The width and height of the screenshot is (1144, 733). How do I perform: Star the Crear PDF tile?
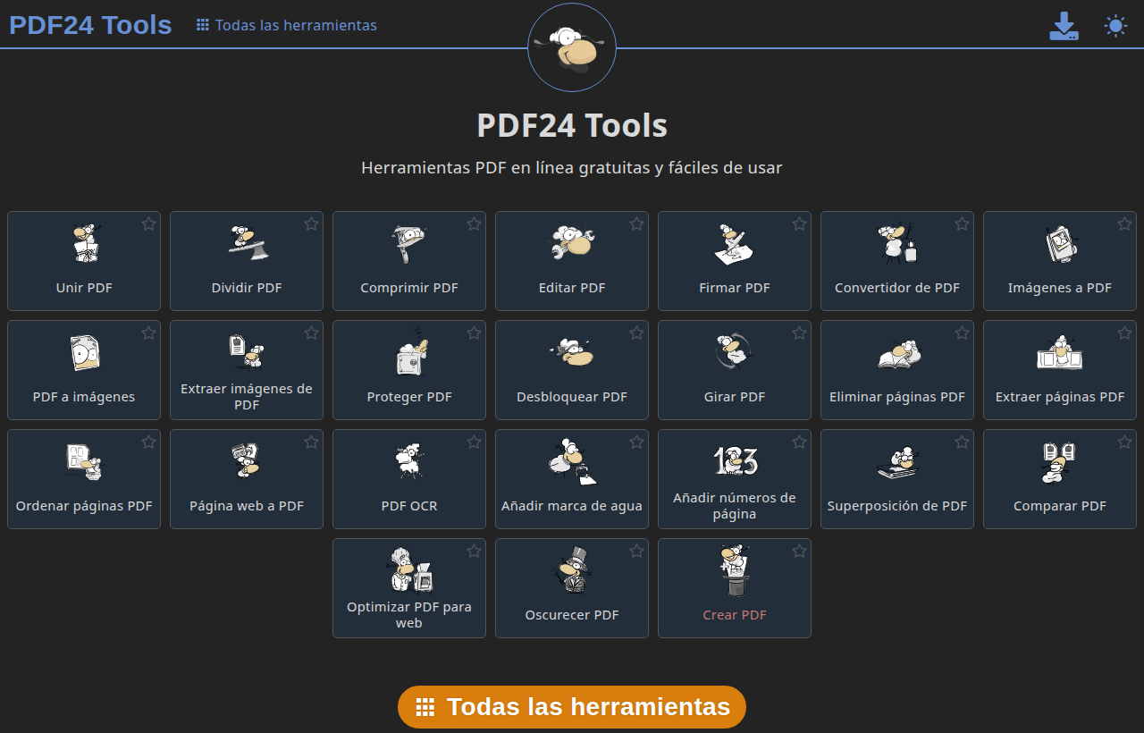pos(799,551)
